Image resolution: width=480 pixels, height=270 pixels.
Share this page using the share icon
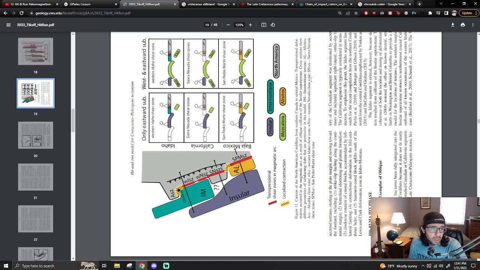pos(348,13)
